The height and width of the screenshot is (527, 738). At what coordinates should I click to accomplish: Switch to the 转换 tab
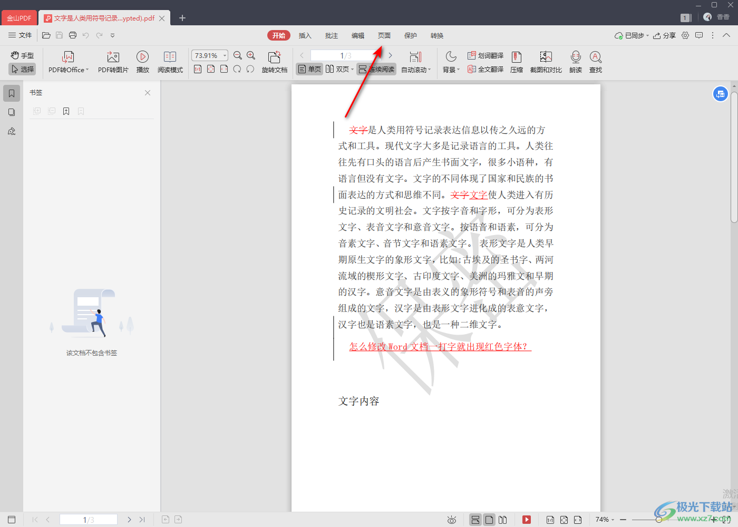437,35
